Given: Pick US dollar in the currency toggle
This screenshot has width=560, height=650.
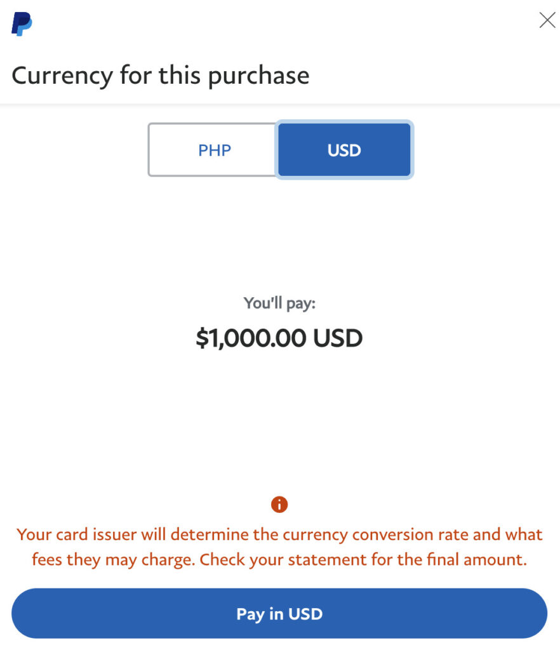Looking at the screenshot, I should click(x=344, y=150).
